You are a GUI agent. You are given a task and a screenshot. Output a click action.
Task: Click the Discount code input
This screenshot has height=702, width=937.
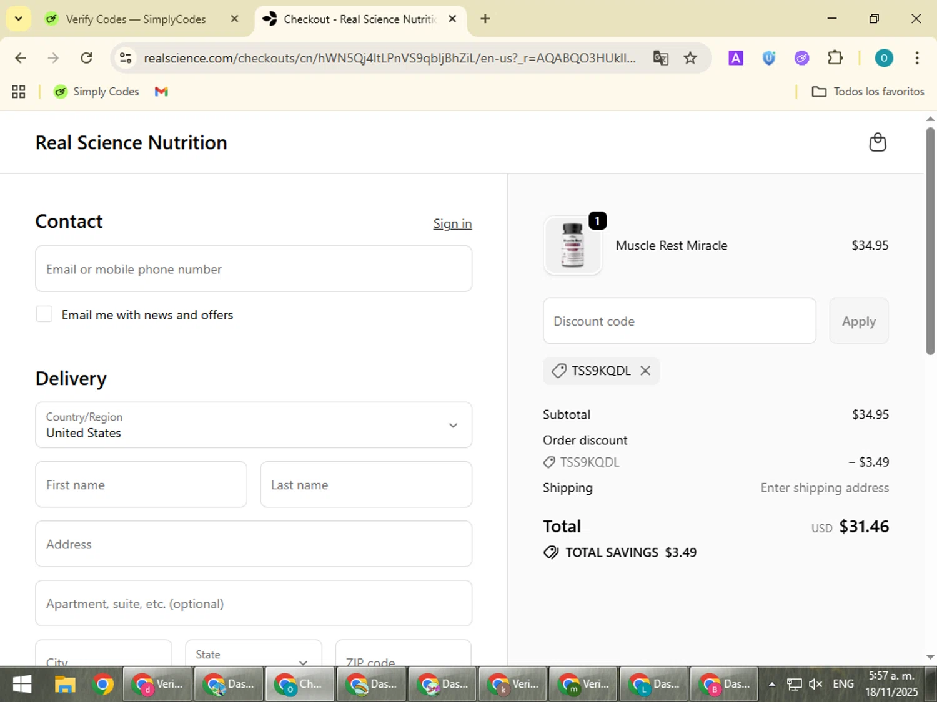(680, 321)
